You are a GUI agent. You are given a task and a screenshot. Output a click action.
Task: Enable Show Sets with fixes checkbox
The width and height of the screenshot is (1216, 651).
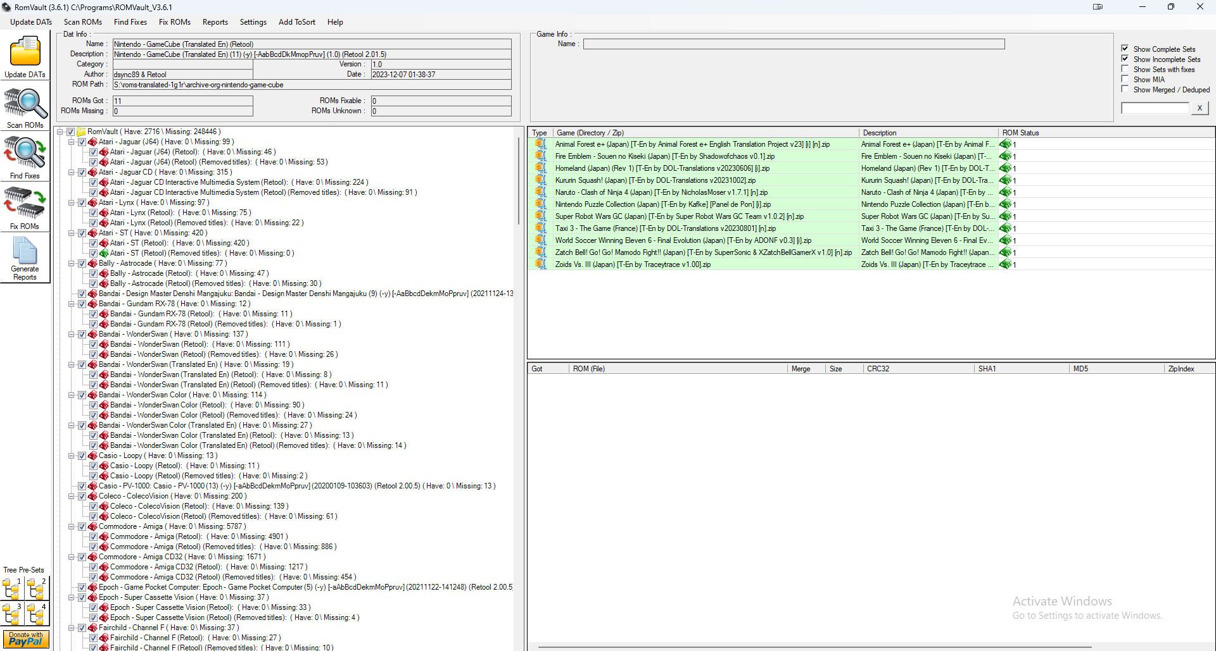(x=1125, y=69)
